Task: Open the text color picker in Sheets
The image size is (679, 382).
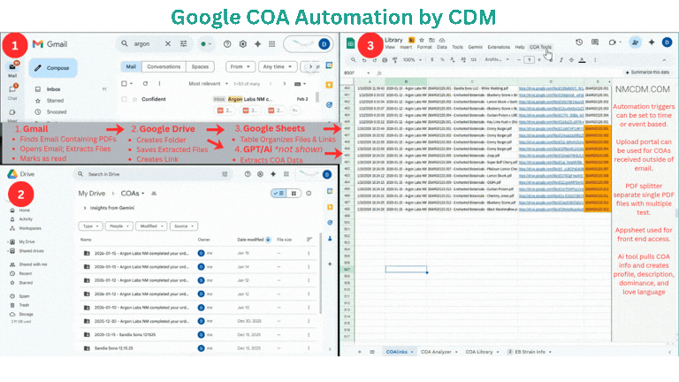Action: click(582, 60)
